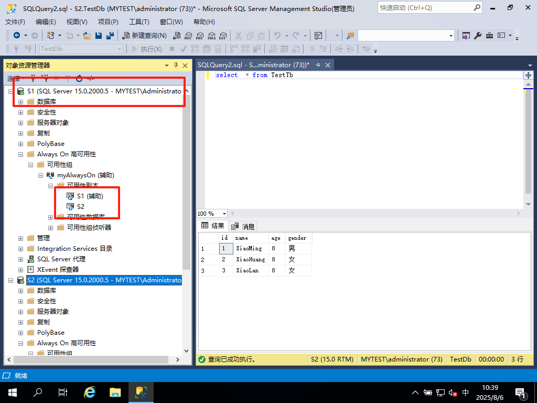537x403 pixels.
Task: Click the Save floppy disk icon
Action: point(99,35)
